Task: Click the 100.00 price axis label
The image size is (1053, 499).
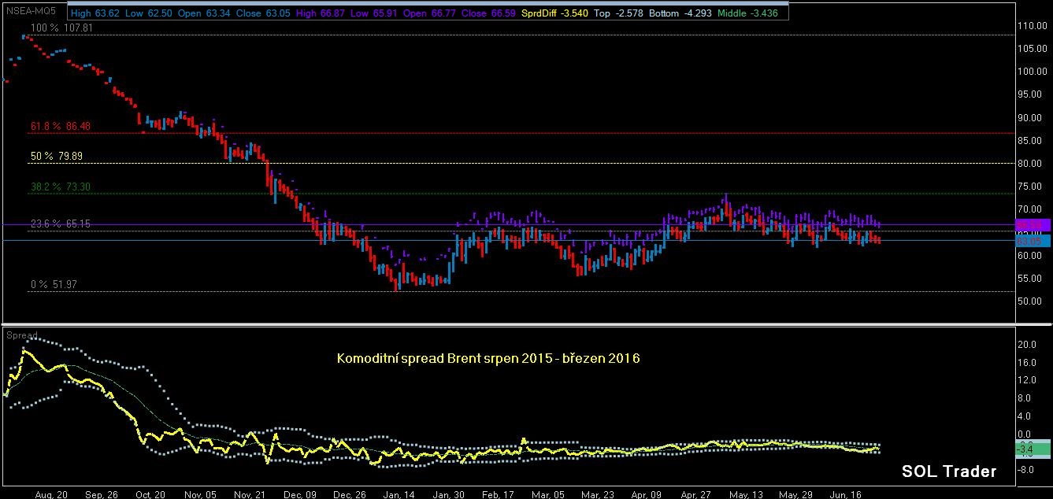Action: coord(1033,72)
